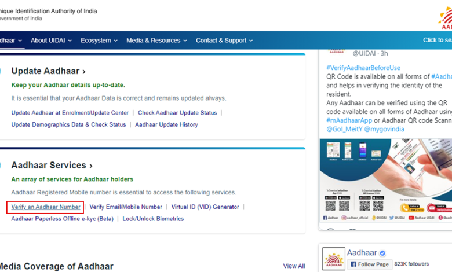Viewport: 452px width, 272px height.
Task: Expand the Ecosystem dropdown arrow
Action: [x=115, y=41]
